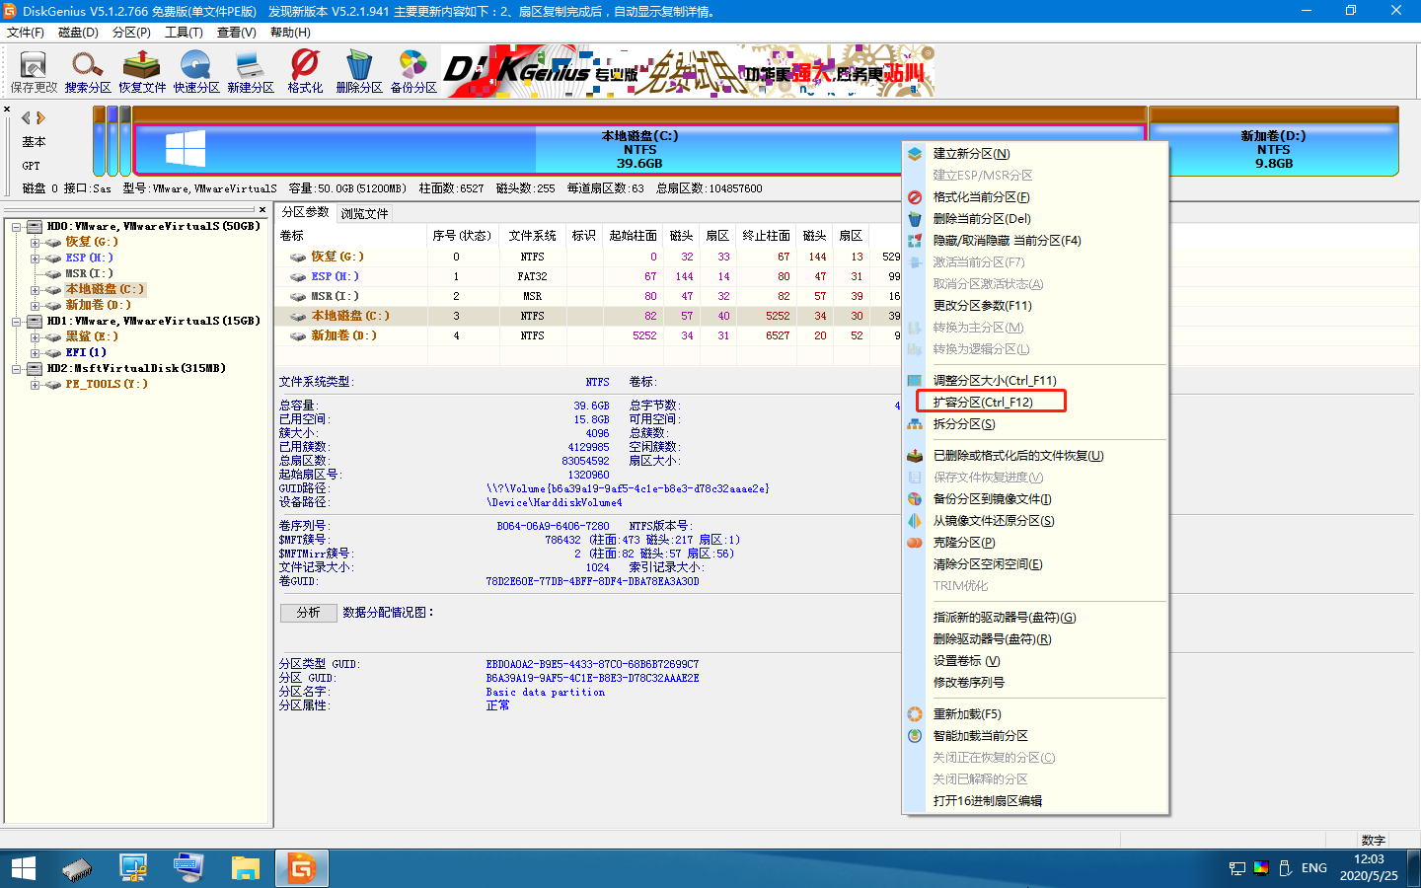The height and width of the screenshot is (888, 1421).
Task: Open the 恢复文件 recover files tool
Action: click(x=142, y=71)
